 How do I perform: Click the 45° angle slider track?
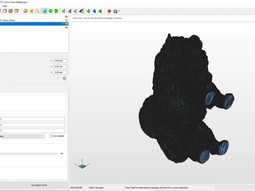(29, 154)
